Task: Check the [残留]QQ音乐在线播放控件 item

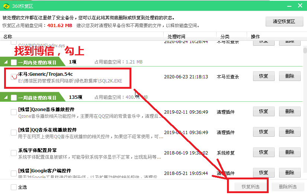Action: tap(14, 133)
